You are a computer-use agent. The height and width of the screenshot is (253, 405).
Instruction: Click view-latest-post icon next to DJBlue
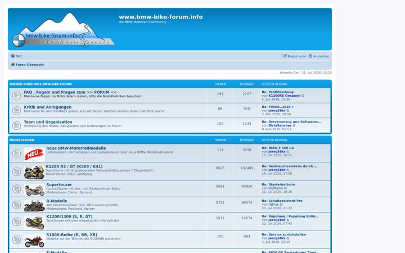coord(282,205)
